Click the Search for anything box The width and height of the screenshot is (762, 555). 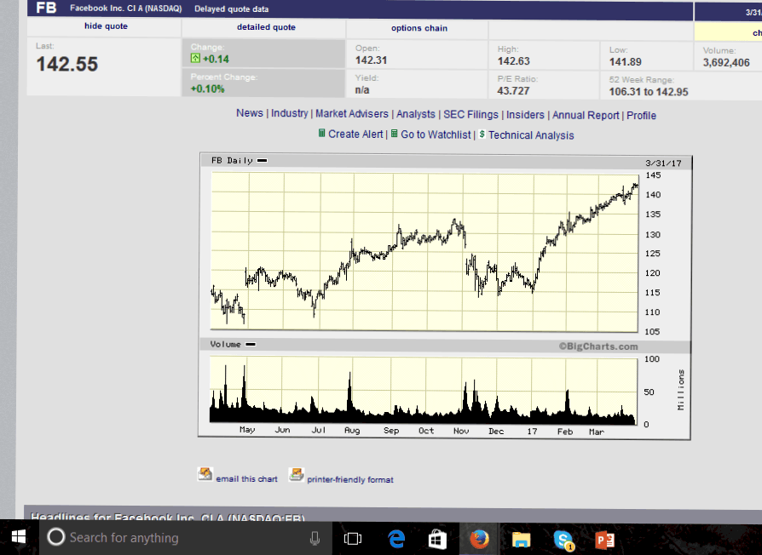[x=185, y=537]
